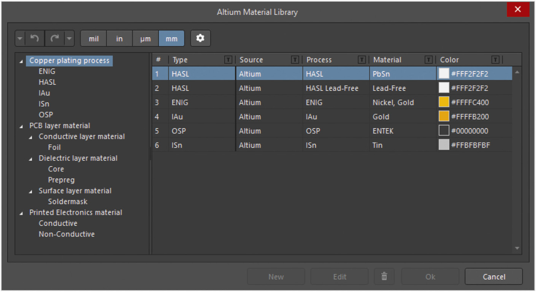The width and height of the screenshot is (536, 292).
Task: Click the Material column filter icon
Action: (x=428, y=60)
